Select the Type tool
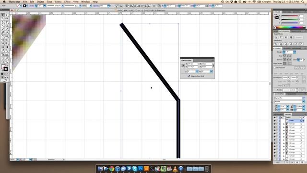The height and width of the screenshot is (173, 307). (7, 22)
